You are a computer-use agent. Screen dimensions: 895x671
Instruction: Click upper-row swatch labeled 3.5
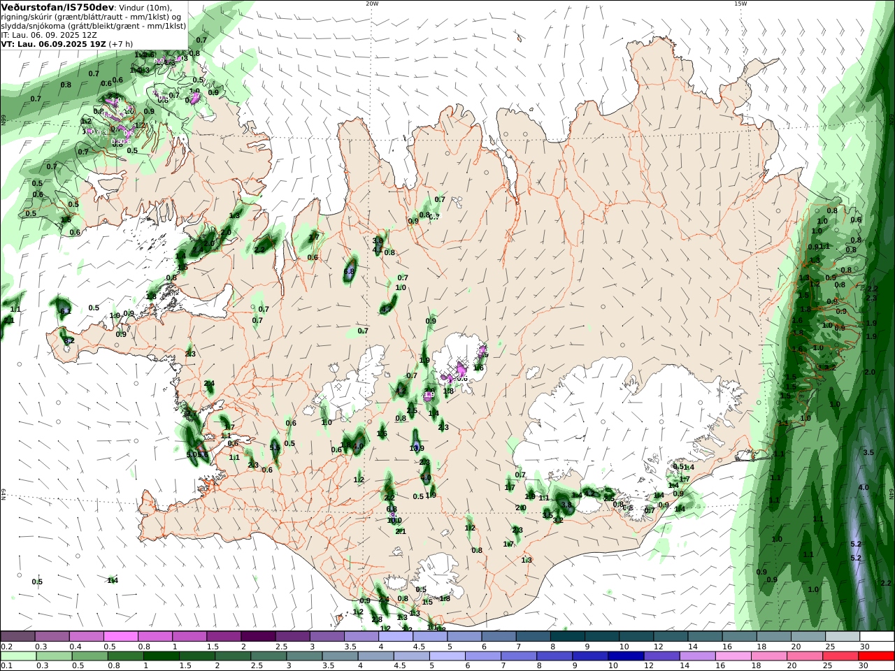pos(361,637)
